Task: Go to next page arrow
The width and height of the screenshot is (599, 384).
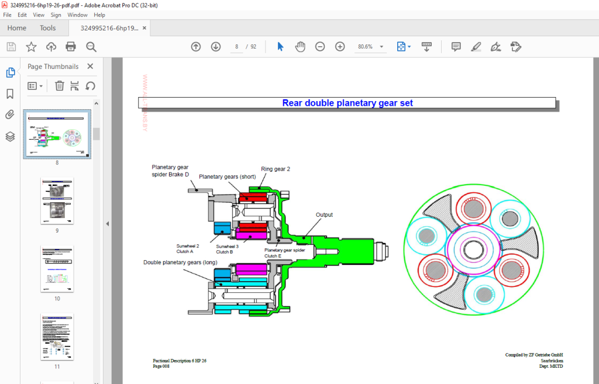Action: 216,47
